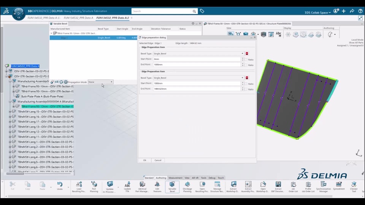Launch the Checker Tool
This screenshot has width=365, height=205.
[354, 187]
